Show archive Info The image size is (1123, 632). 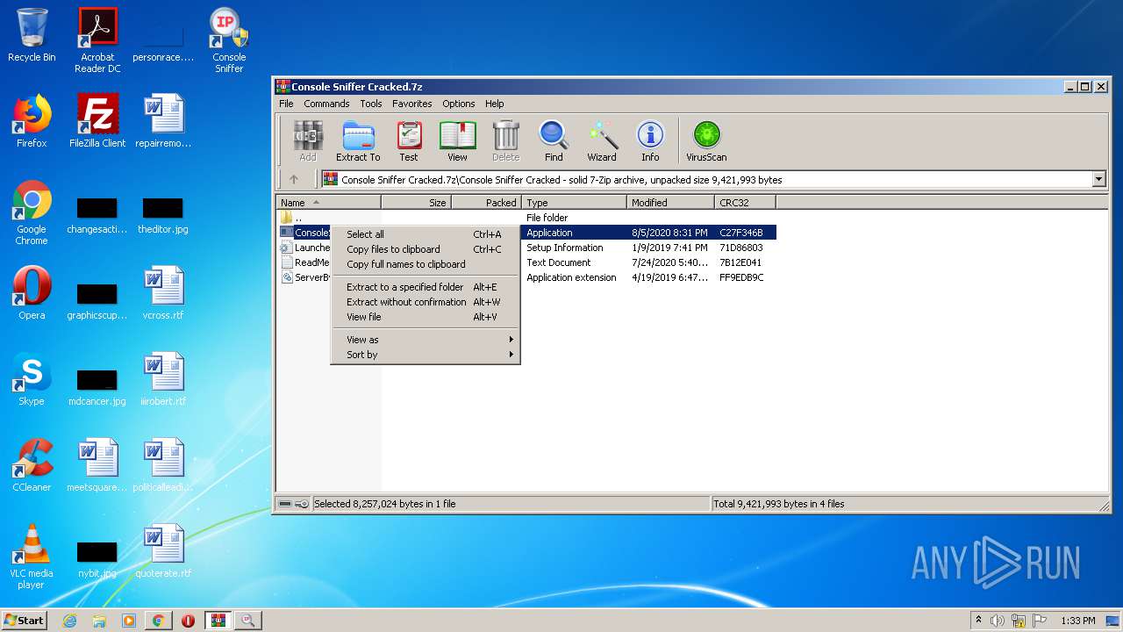[x=650, y=141]
